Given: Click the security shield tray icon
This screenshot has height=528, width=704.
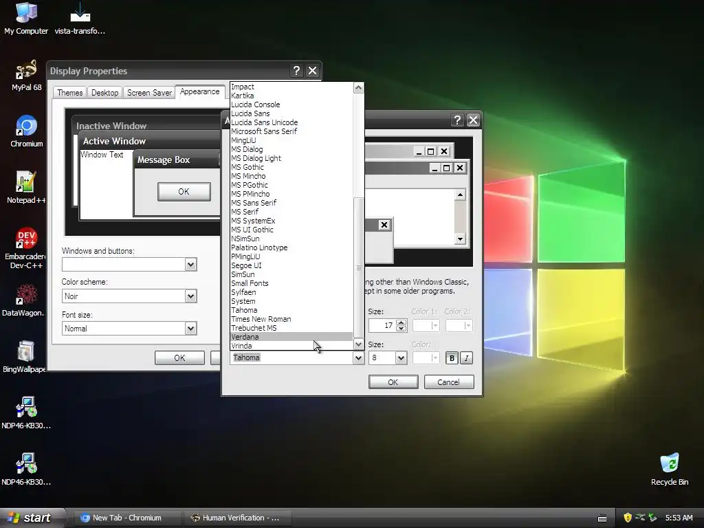Looking at the screenshot, I should click(628, 518).
